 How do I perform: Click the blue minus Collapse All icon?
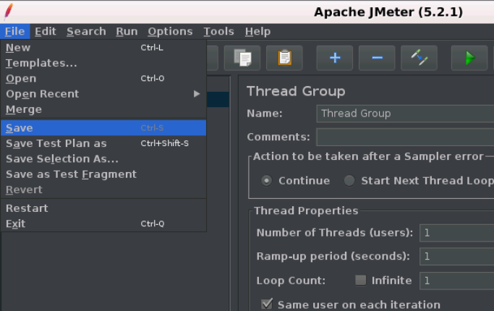tap(377, 58)
